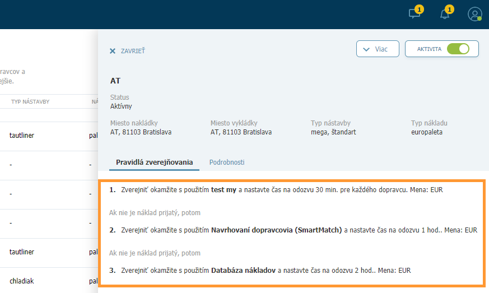Click rule 2 Navrhovaní dopravcovia (SmartMatch)

293,230
